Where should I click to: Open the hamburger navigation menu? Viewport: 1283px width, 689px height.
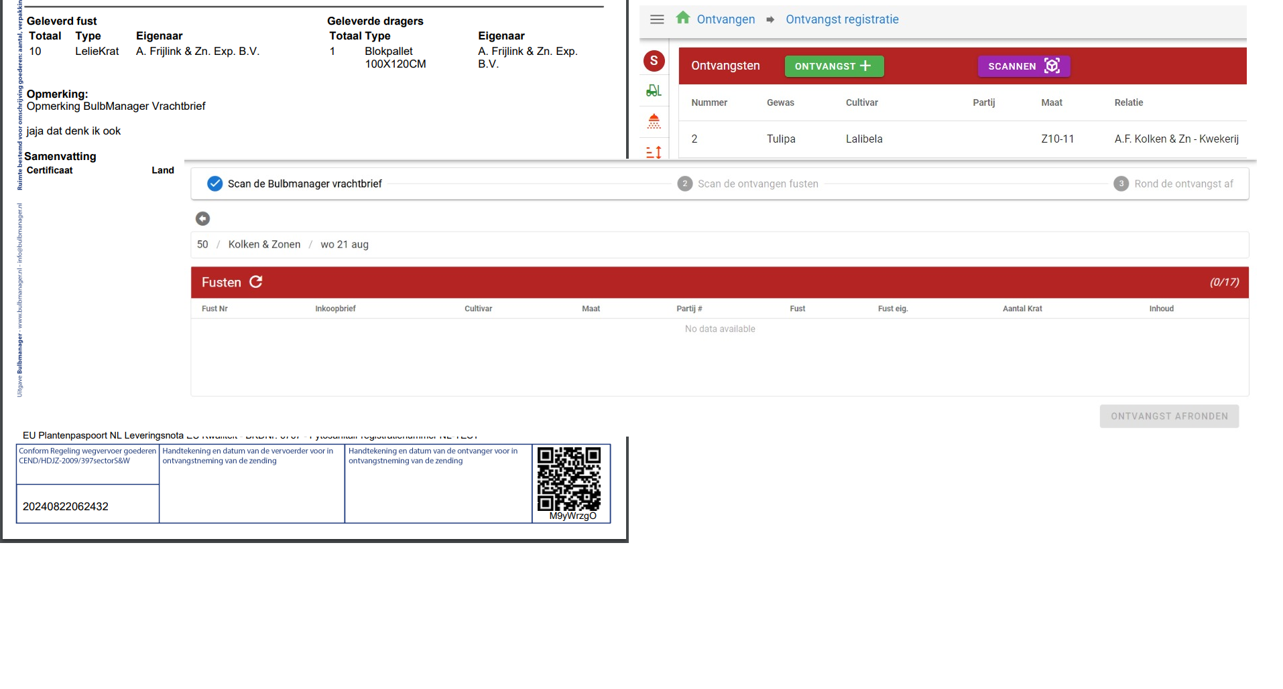657,19
